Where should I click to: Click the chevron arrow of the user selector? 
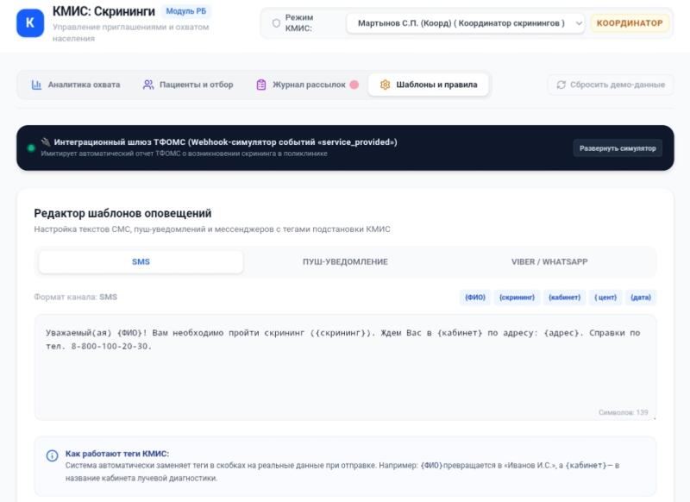point(579,23)
